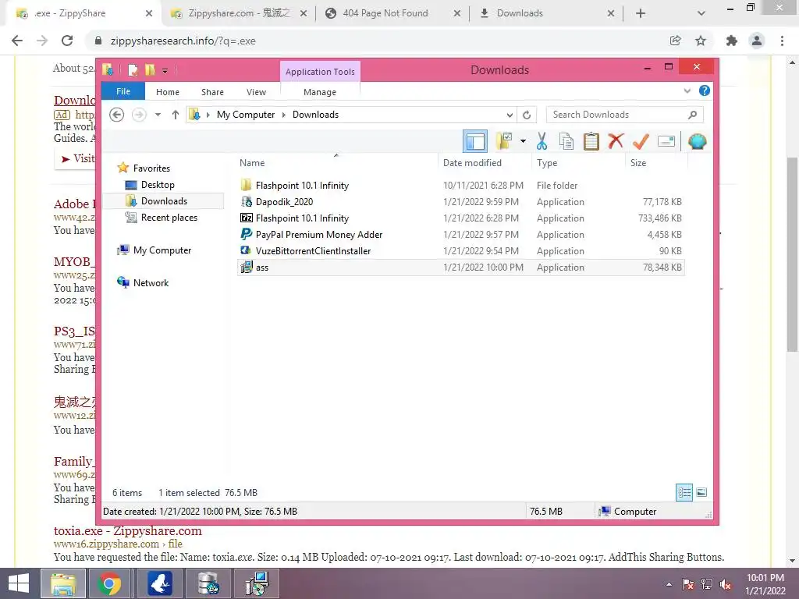Click the Application Tools contextual tab

coord(320,71)
